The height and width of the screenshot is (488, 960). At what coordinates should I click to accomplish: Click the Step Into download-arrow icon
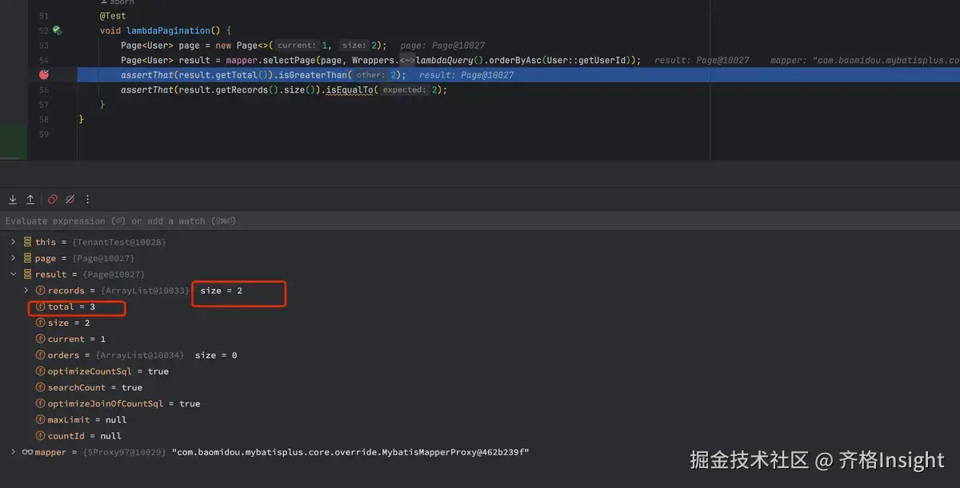pos(13,199)
